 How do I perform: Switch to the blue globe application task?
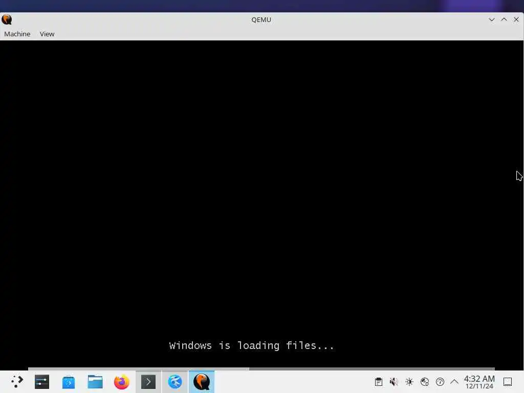click(x=175, y=382)
